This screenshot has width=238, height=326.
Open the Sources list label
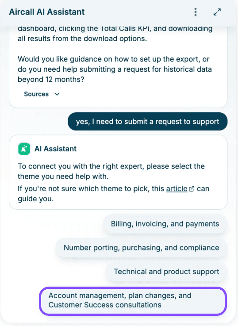pyautogui.click(x=36, y=94)
